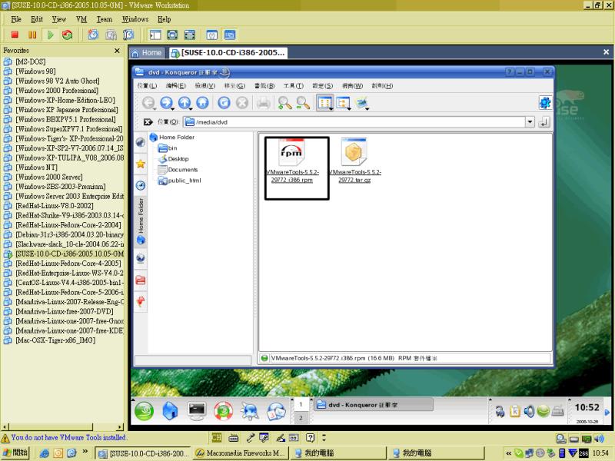Show the VM summary view
615x461 pixels.
(212, 35)
